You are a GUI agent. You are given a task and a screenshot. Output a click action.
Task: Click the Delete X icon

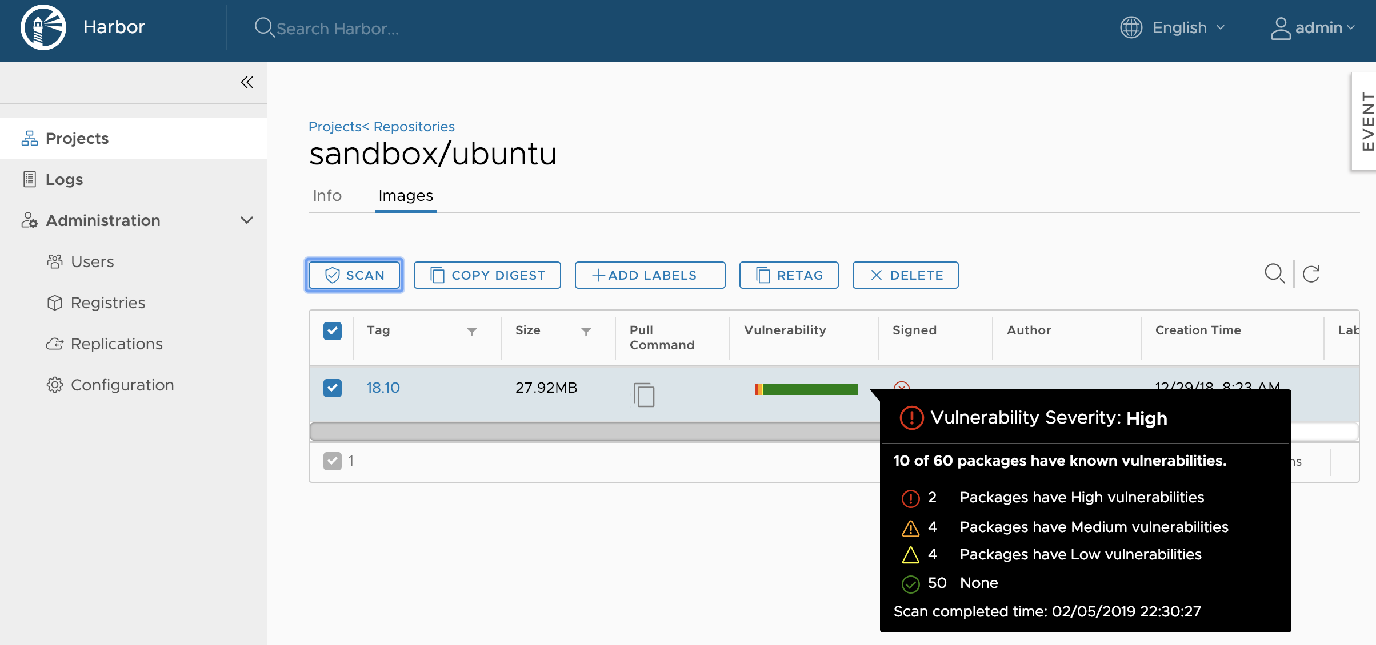point(874,275)
